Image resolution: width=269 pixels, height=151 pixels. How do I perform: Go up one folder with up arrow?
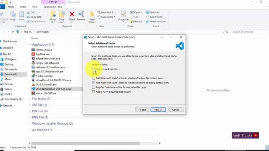[x=13, y=32]
